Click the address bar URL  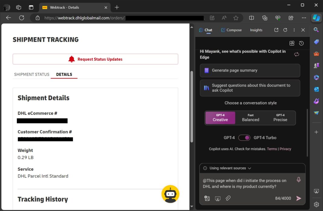tap(124, 18)
